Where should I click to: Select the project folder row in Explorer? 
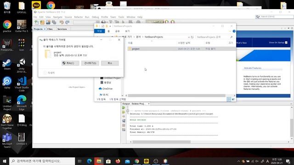[x=181, y=49]
